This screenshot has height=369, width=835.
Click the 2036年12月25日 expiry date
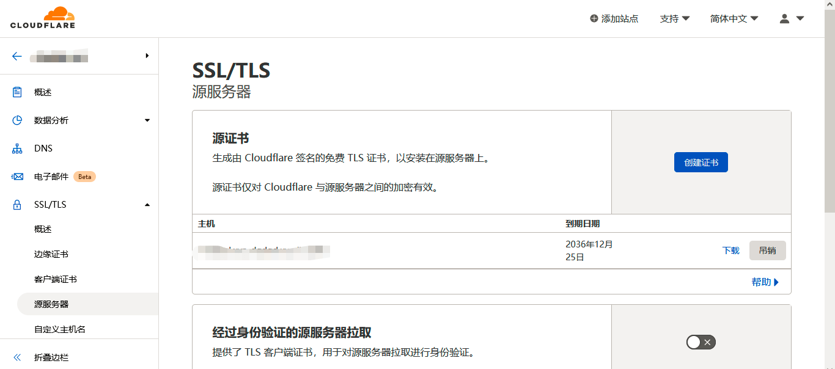tap(589, 250)
